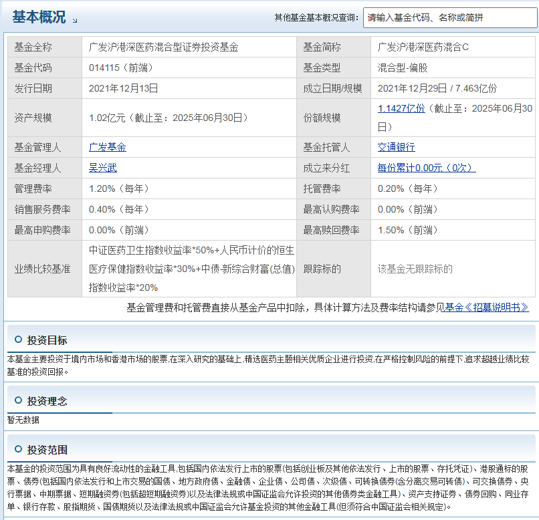Focus the fund code search input field

(450, 17)
